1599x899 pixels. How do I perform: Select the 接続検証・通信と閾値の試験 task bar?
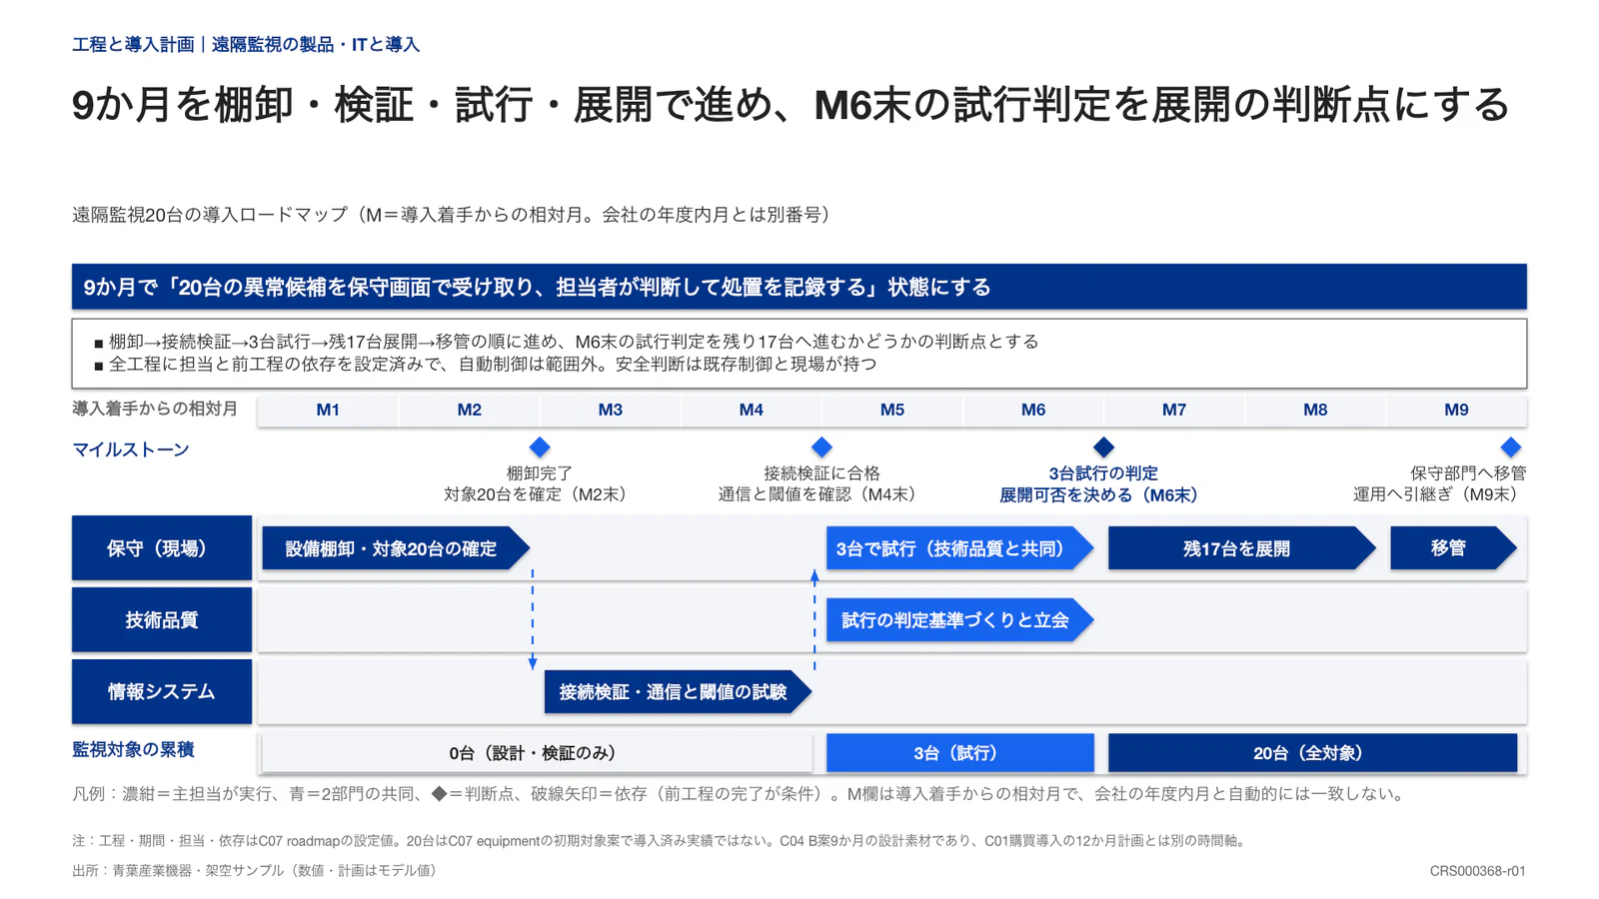[678, 691]
